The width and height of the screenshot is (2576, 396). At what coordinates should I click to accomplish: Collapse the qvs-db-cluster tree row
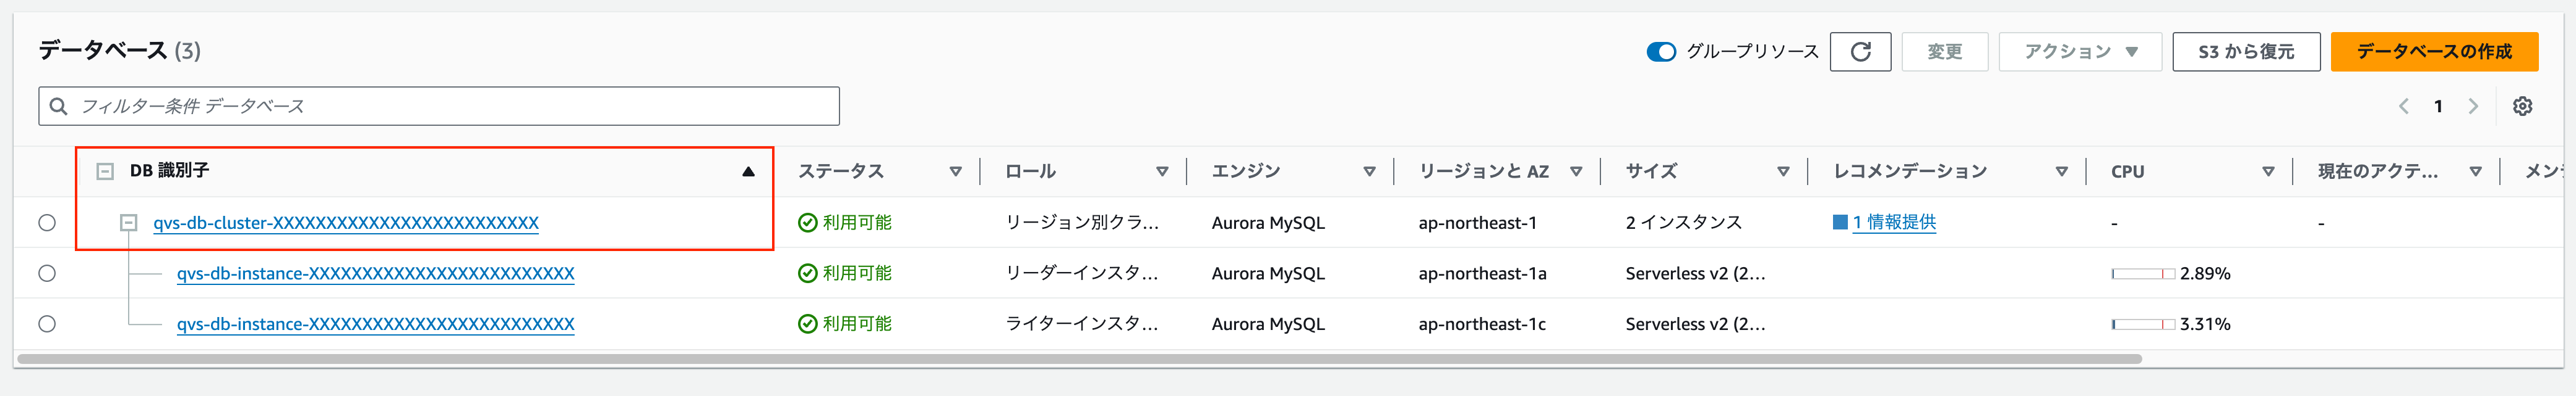(x=128, y=223)
